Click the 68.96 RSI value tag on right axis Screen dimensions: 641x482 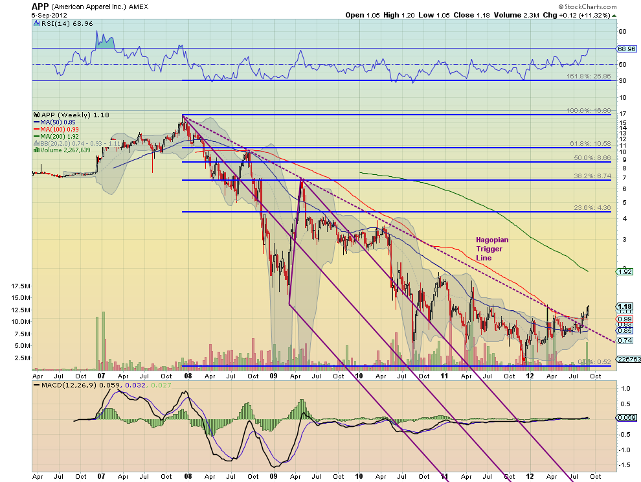tap(627, 49)
